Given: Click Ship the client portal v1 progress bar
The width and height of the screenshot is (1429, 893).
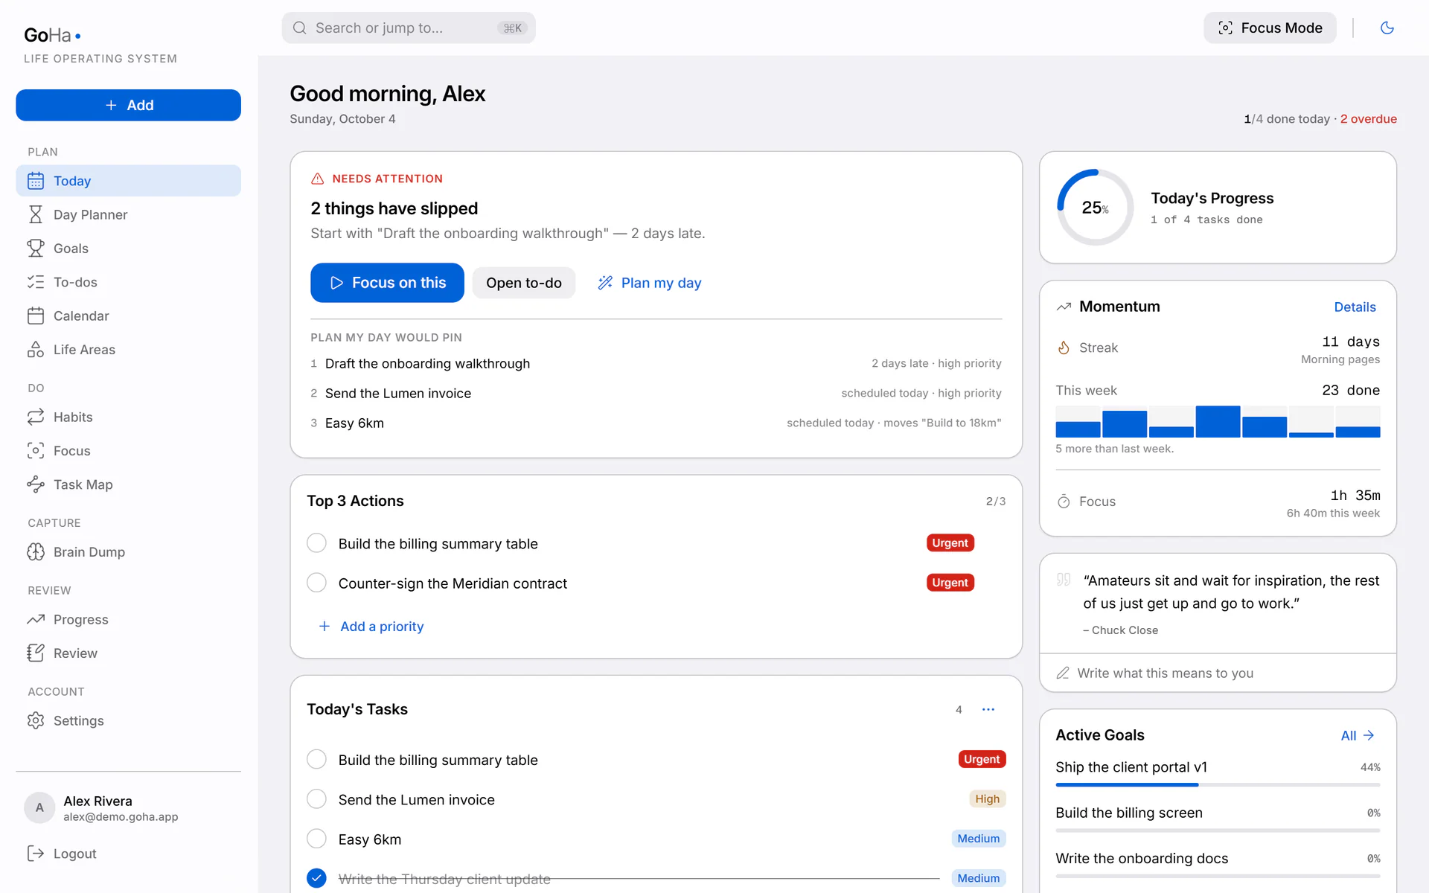Looking at the screenshot, I should point(1218,784).
